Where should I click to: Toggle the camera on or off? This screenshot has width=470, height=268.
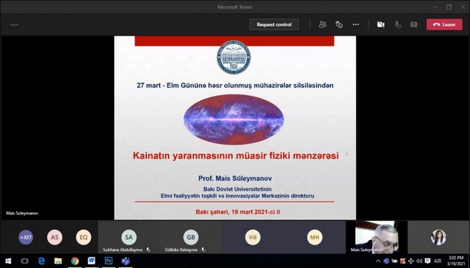(x=381, y=24)
